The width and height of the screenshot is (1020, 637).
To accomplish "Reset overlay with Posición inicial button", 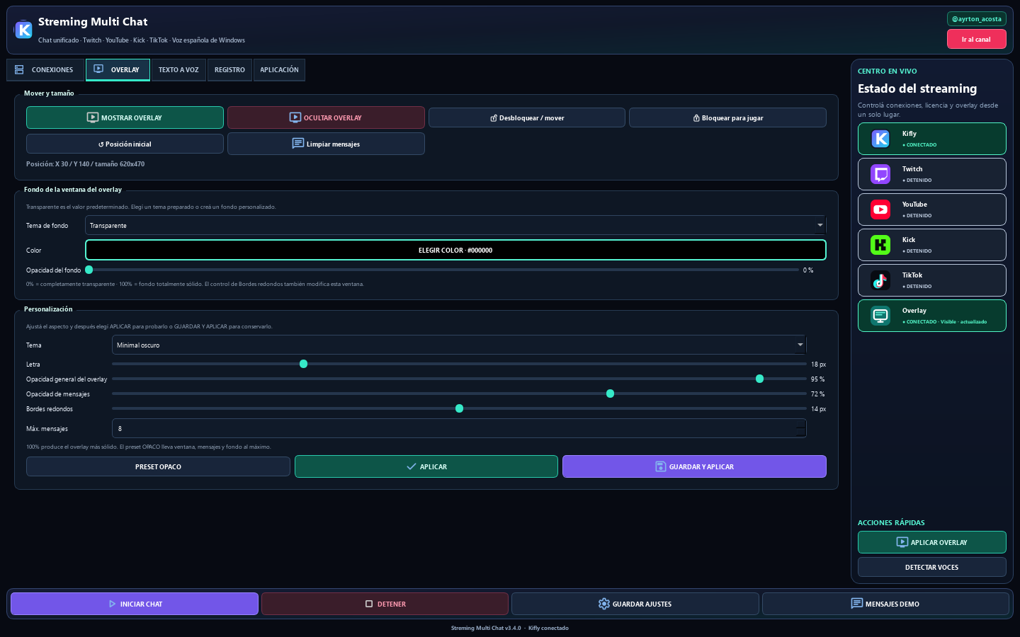I will pos(125,144).
